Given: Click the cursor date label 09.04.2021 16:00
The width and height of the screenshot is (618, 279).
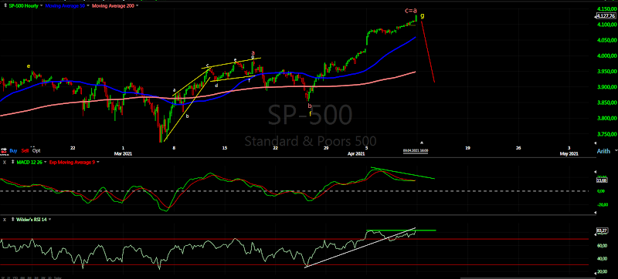Looking at the screenshot, I should click(415, 150).
